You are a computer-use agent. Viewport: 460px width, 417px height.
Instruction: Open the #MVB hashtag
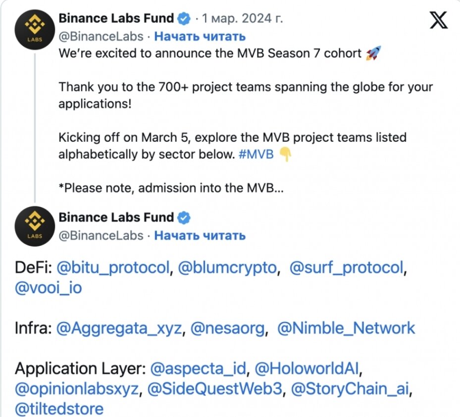(x=256, y=154)
